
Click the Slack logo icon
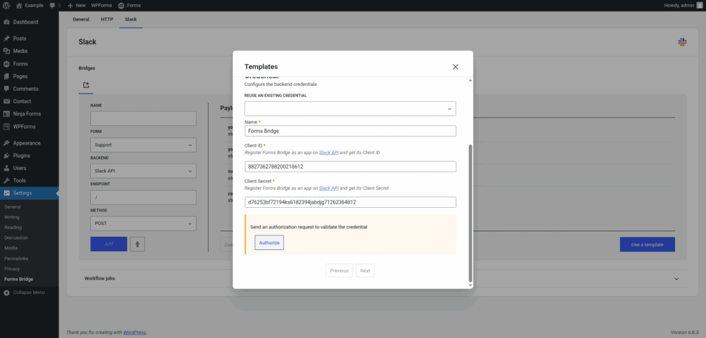tap(682, 42)
